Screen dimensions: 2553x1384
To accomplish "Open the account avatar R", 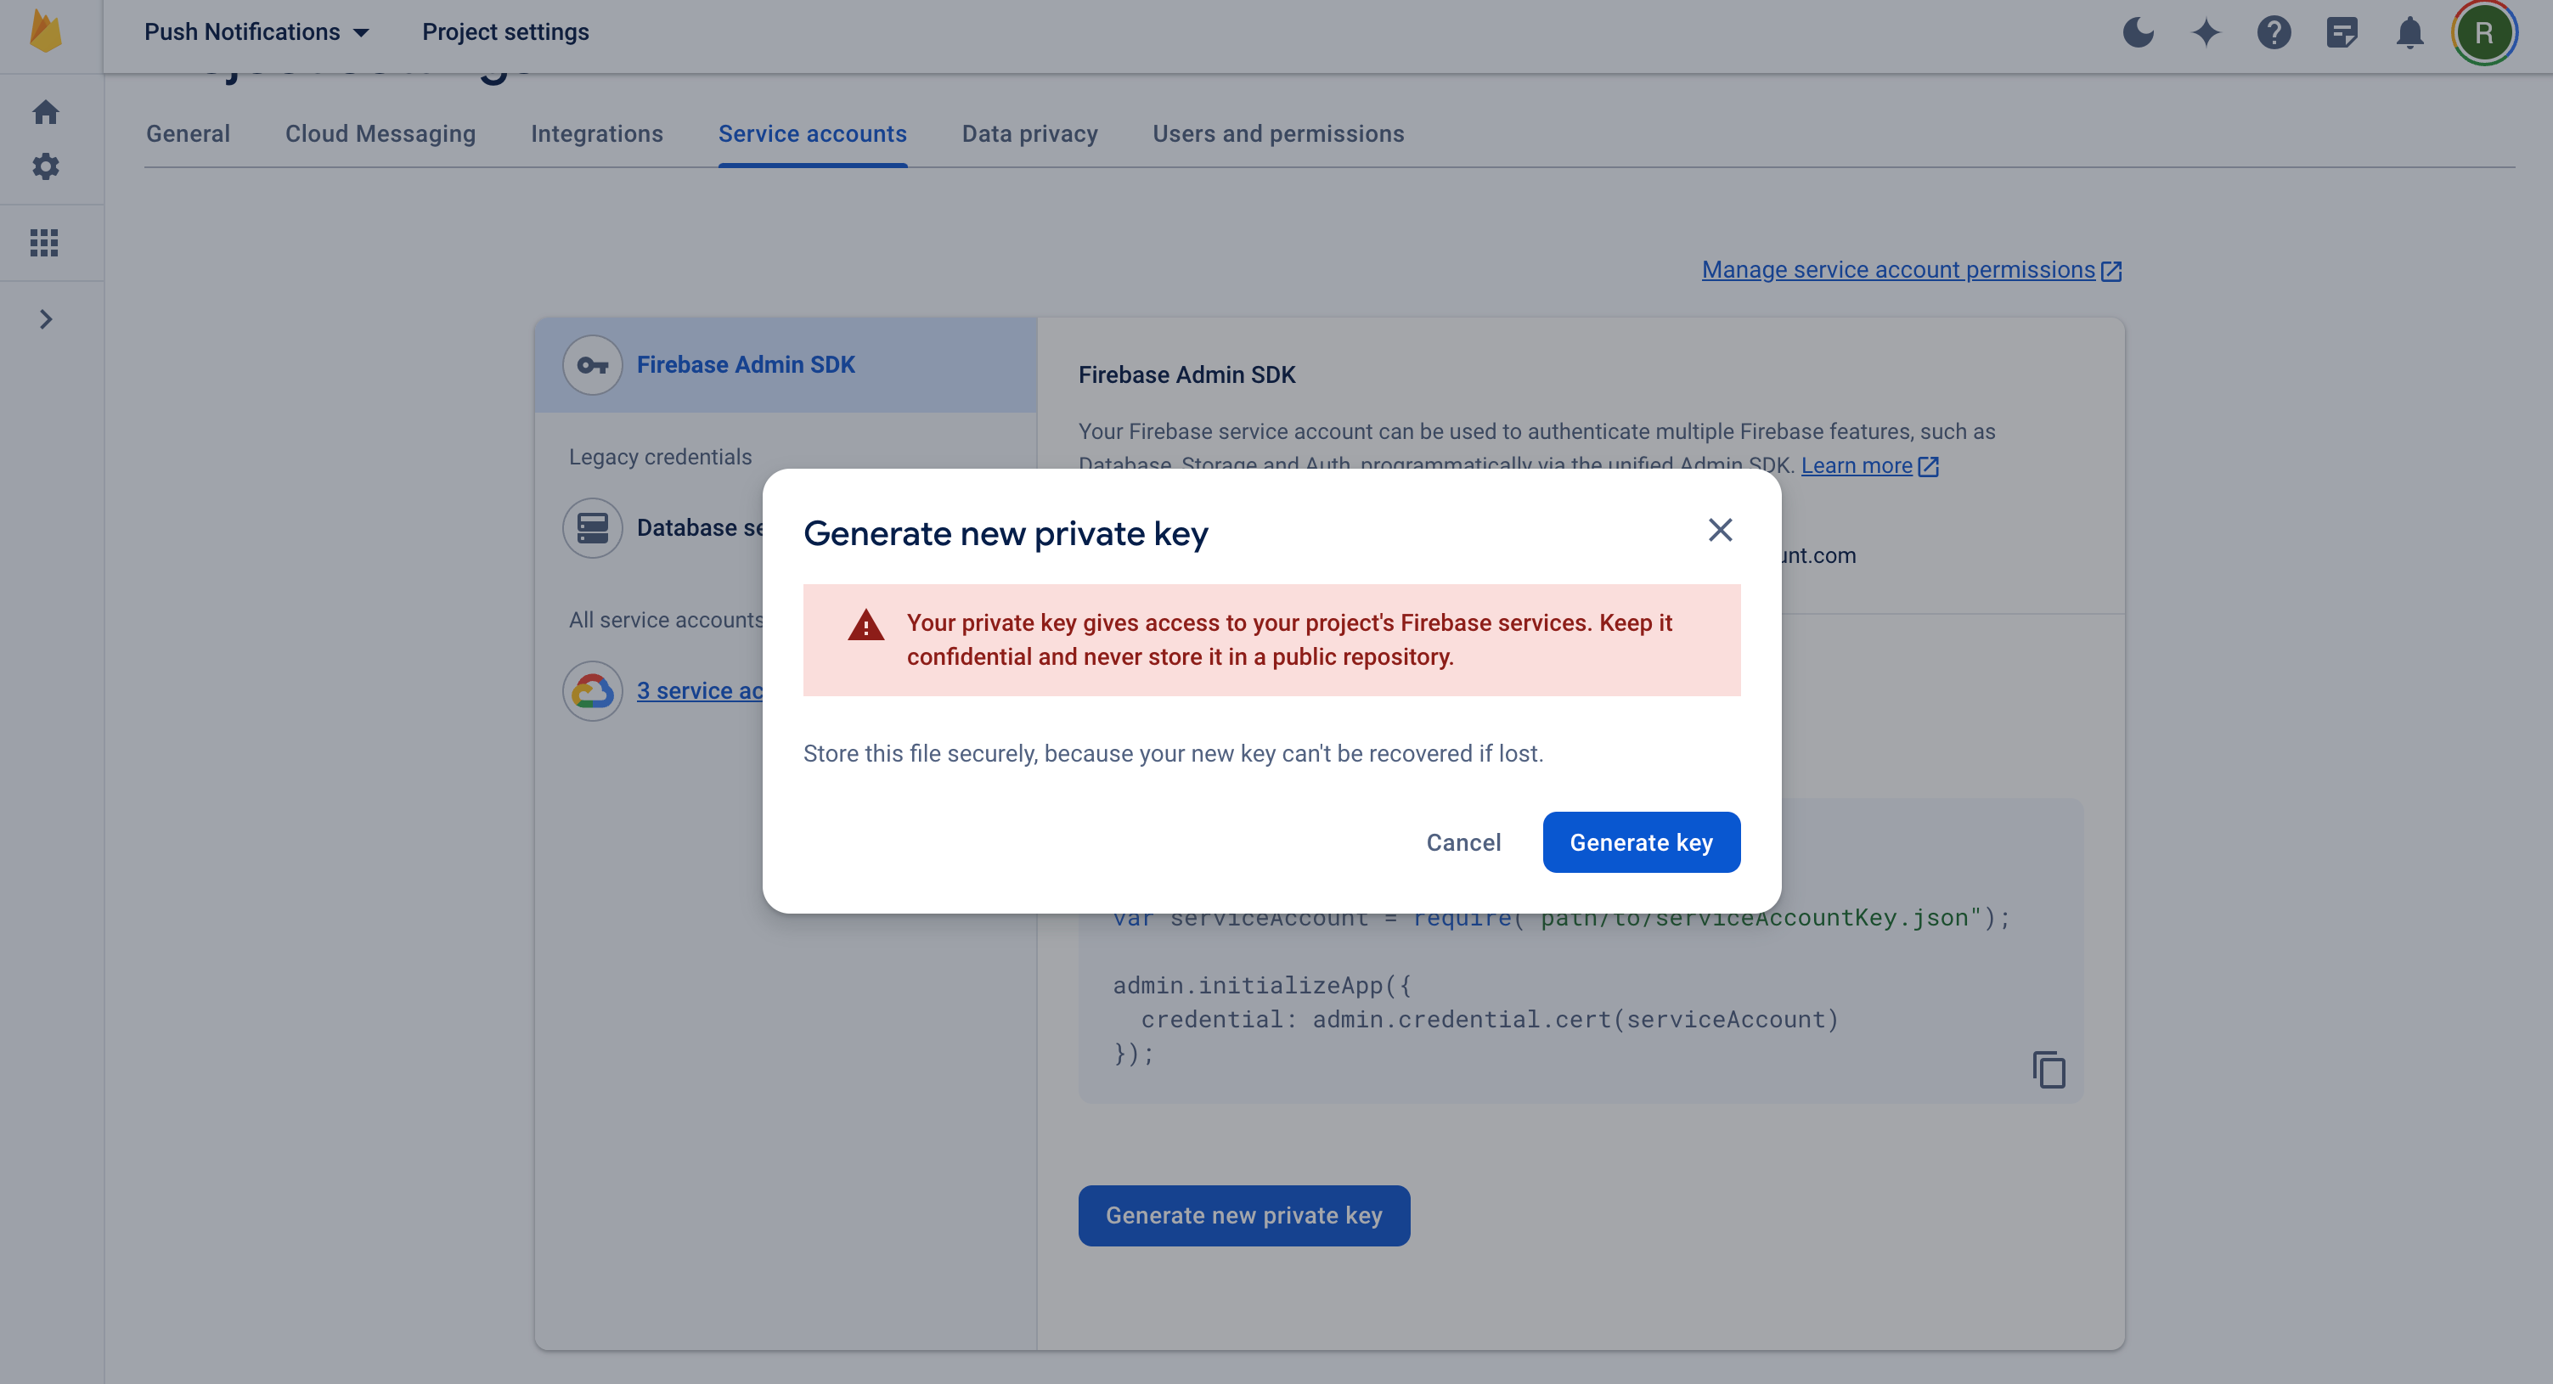I will click(2483, 33).
